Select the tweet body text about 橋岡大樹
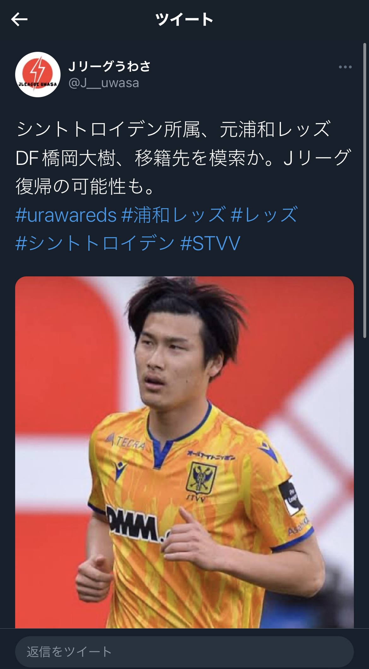 pos(183,158)
